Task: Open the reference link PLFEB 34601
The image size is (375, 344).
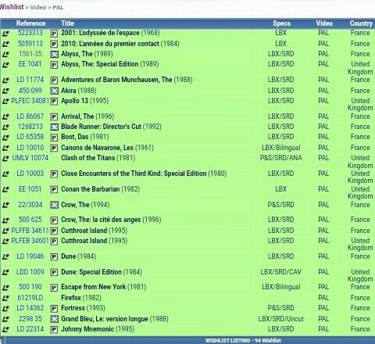Action: [30, 241]
